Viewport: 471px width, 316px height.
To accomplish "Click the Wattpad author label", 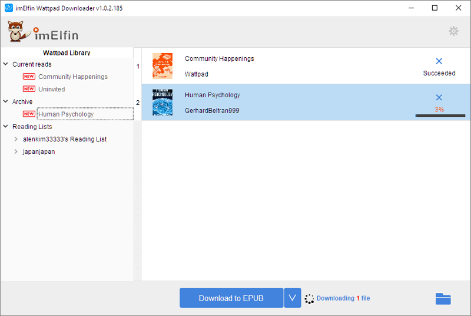I will coord(197,74).
